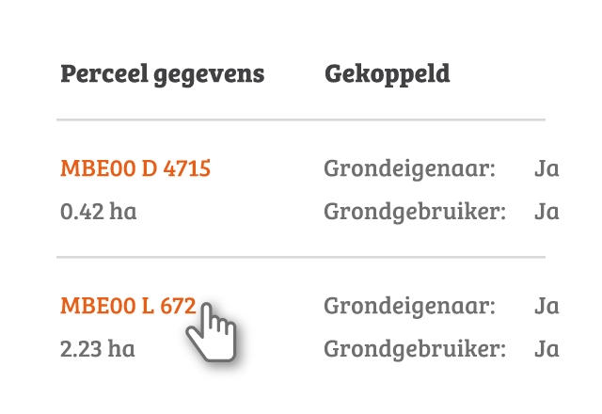
Task: Click the Perceel gegevens column header
Action: 163,74
